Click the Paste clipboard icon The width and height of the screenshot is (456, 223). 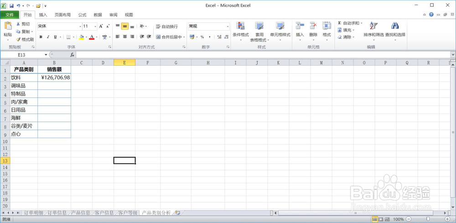pyautogui.click(x=8, y=26)
